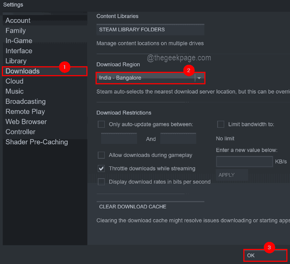Go to In-Game settings
Viewport: 290px width, 264px height.
[x=19, y=41]
